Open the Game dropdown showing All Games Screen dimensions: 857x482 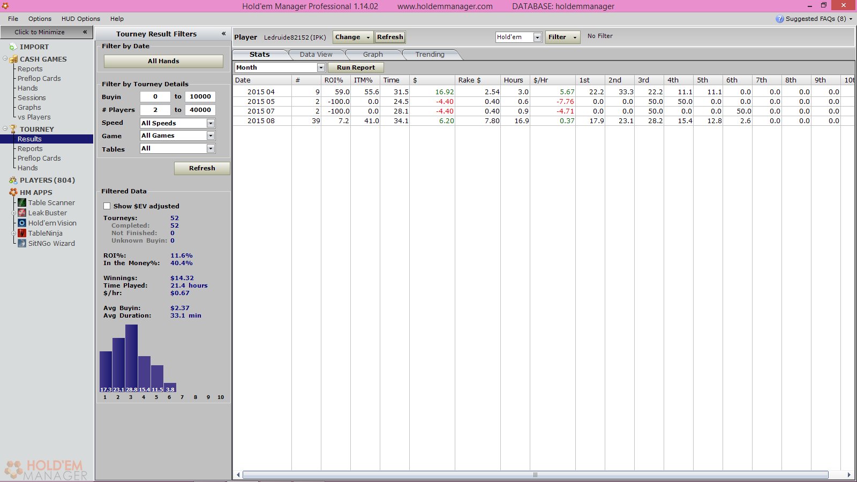[211, 135]
